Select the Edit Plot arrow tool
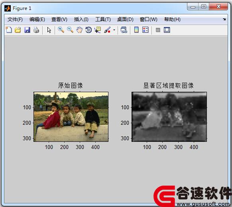The width and height of the screenshot is (232, 207). [x=49, y=30]
